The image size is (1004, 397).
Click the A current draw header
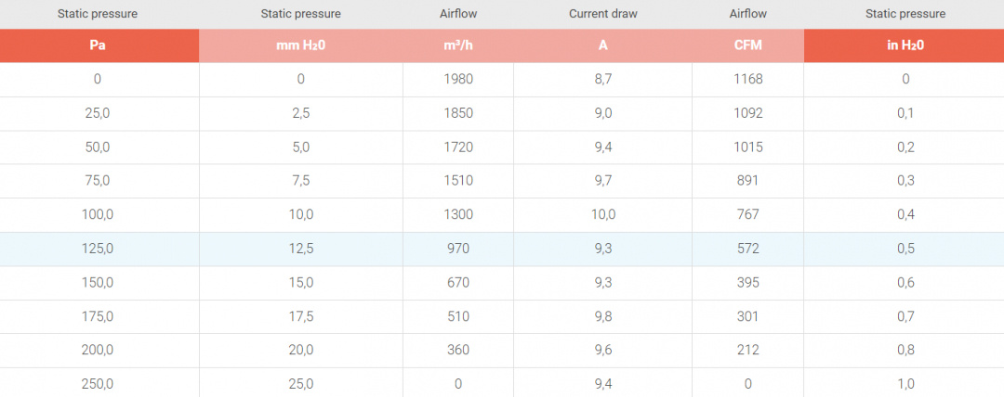pyautogui.click(x=602, y=45)
